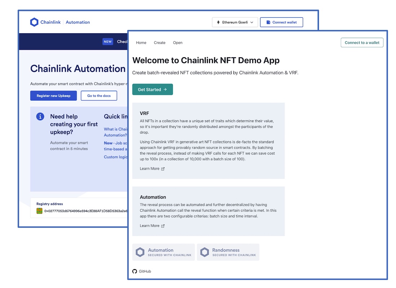Select the Home tab
Image resolution: width=396 pixels, height=288 pixels.
141,42
